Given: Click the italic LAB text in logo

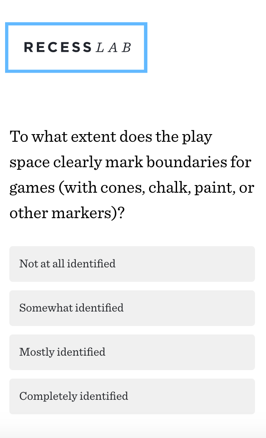Looking at the screenshot, I should [x=114, y=48].
